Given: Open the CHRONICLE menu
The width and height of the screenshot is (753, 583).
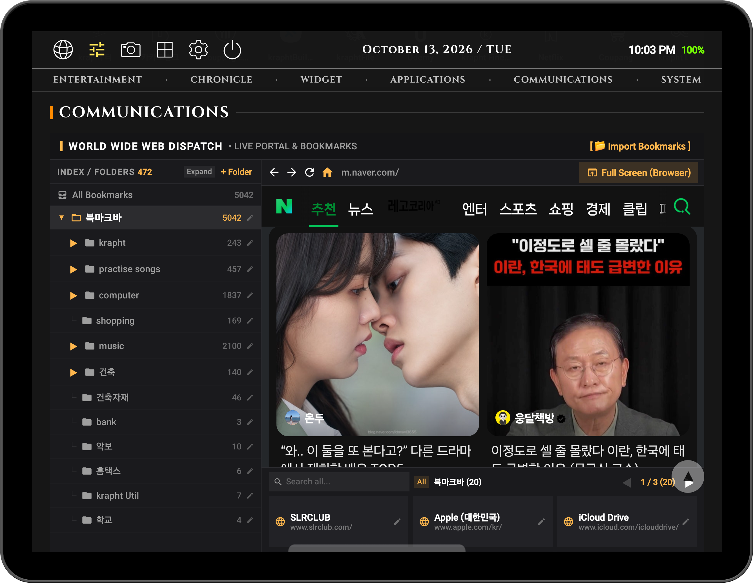Looking at the screenshot, I should click(221, 79).
